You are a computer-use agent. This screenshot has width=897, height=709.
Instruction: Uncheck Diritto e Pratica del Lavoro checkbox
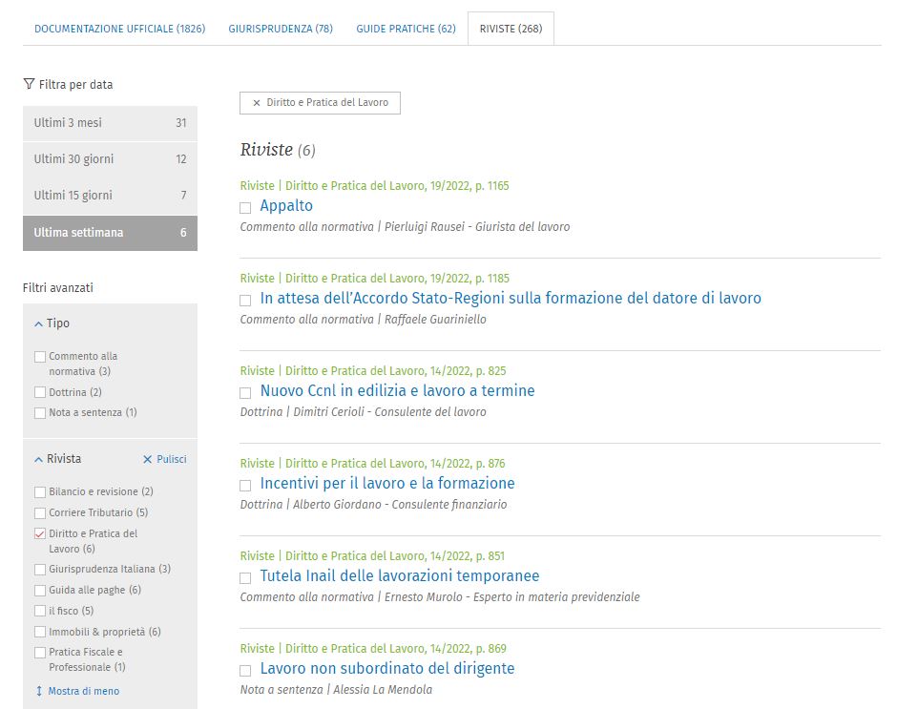pos(40,534)
